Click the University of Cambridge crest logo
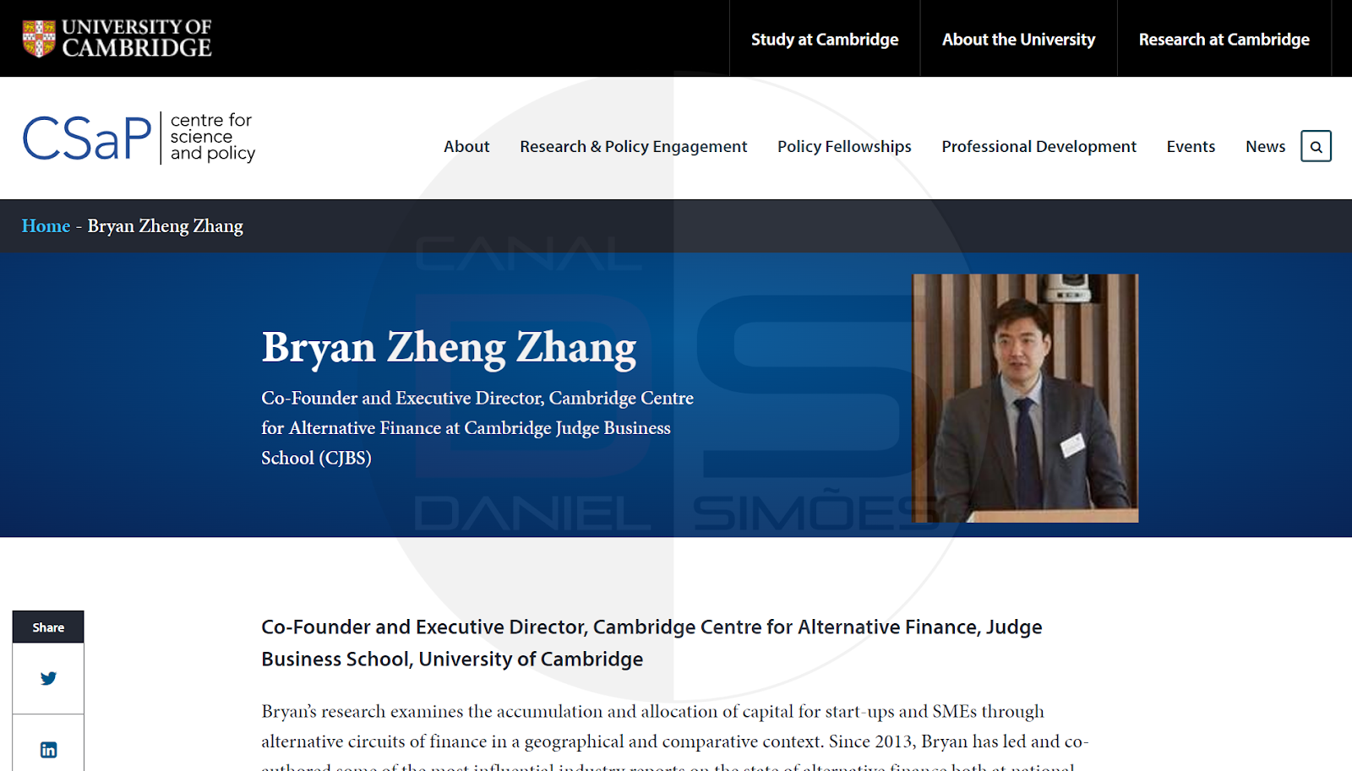Image resolution: width=1352 pixels, height=771 pixels. pyautogui.click(x=117, y=39)
